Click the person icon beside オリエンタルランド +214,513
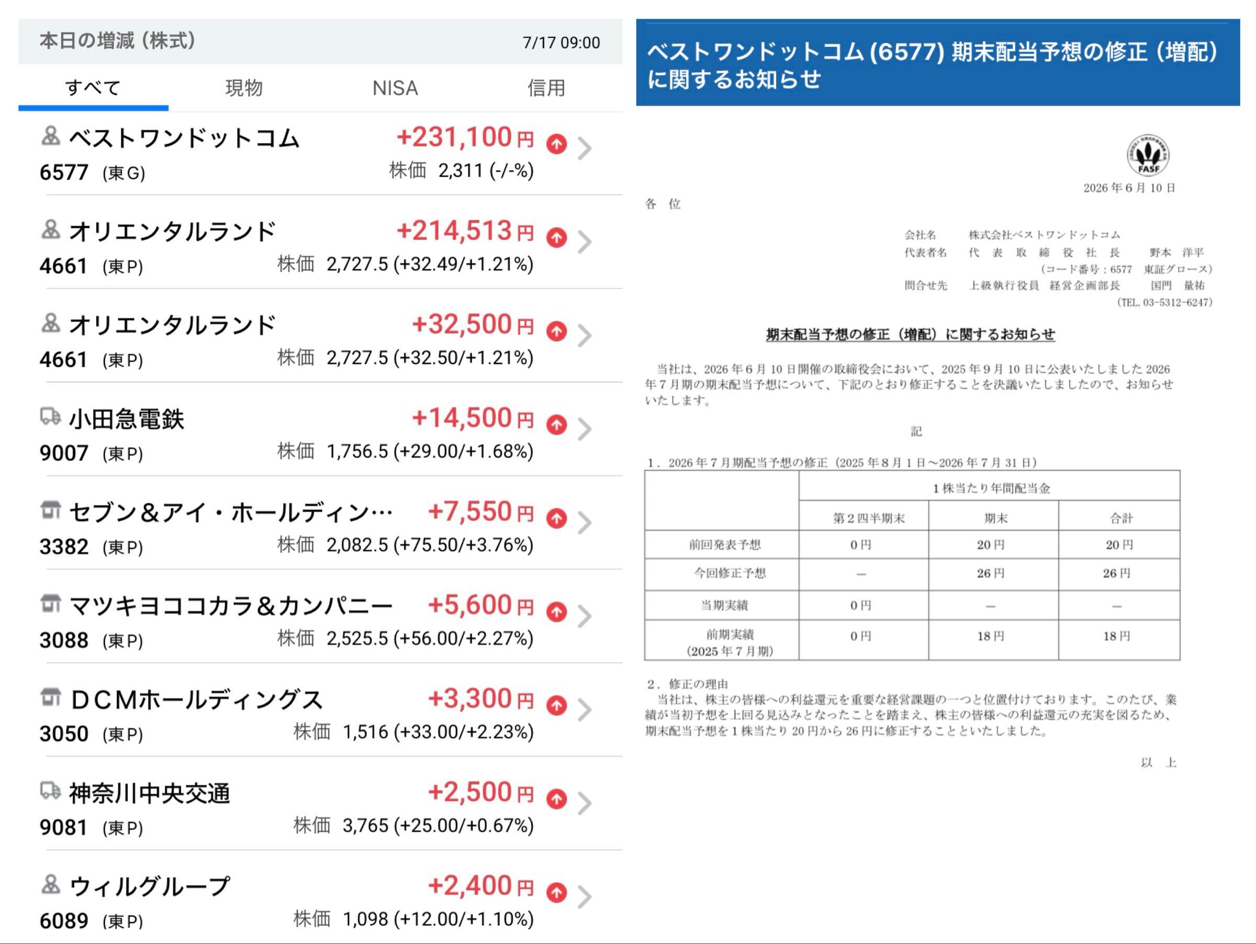The height and width of the screenshot is (944, 1256). click(x=51, y=229)
